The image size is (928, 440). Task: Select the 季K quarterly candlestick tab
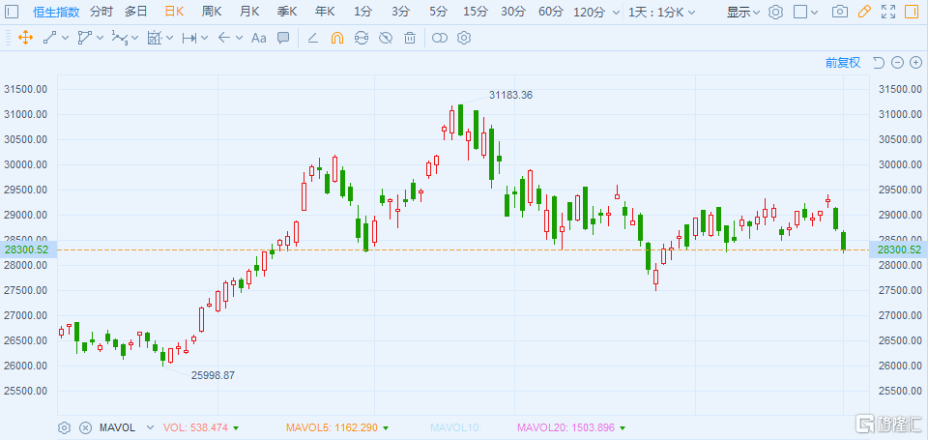tap(287, 12)
